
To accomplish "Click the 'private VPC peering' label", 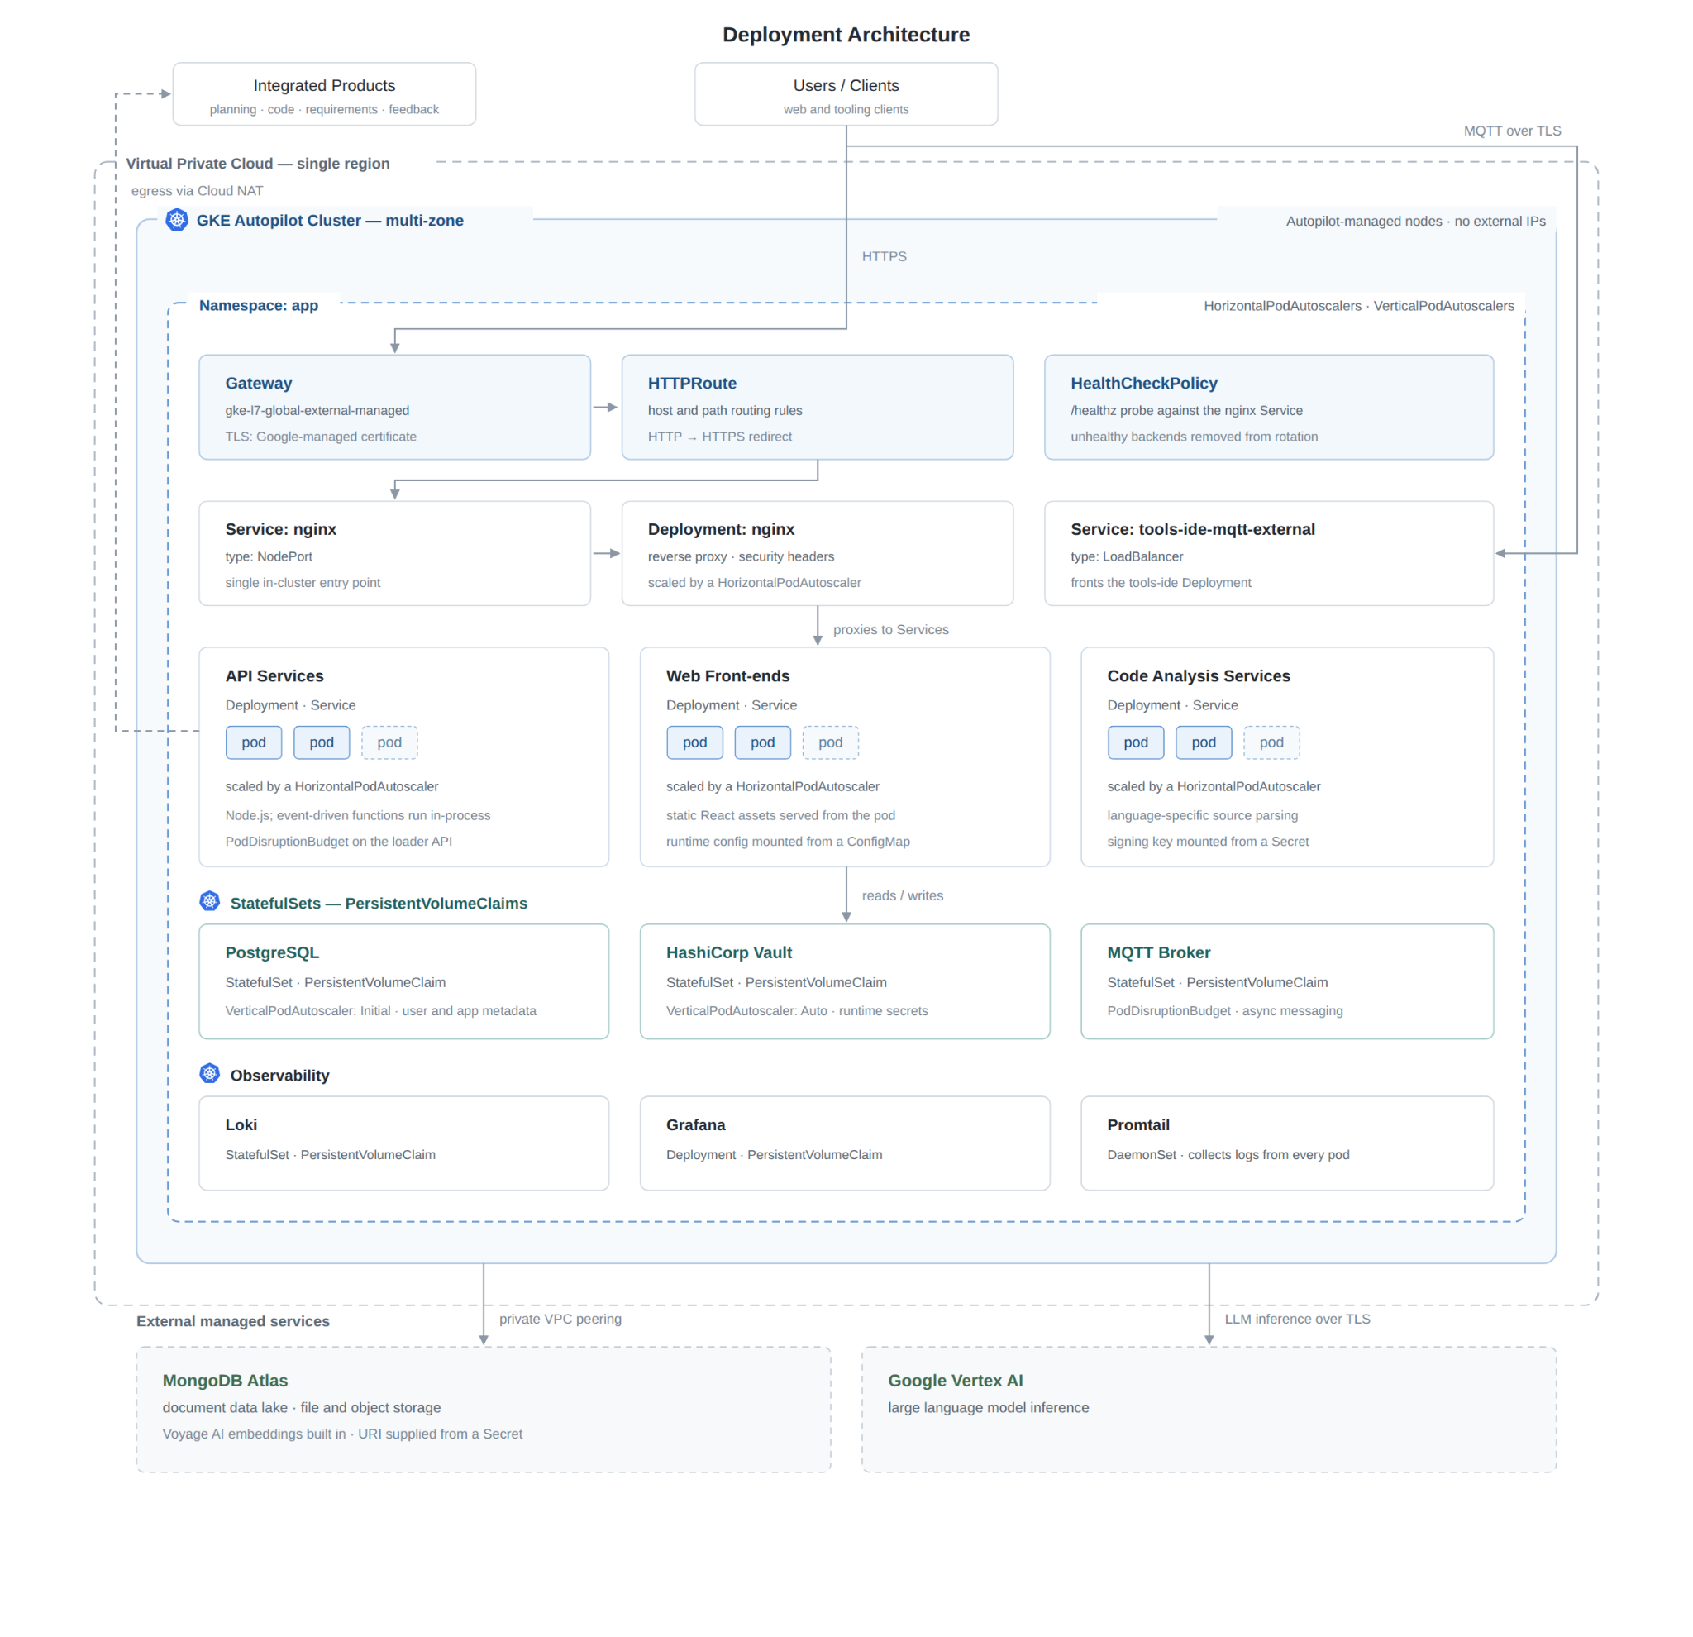I will point(560,1319).
